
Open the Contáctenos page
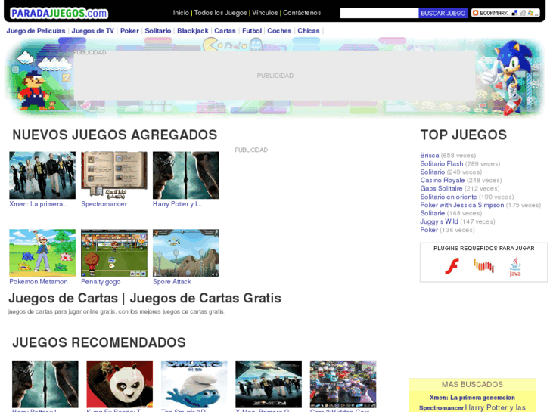point(302,13)
